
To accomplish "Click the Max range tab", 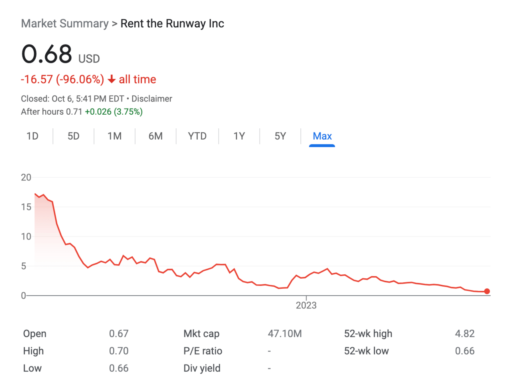I will tap(322, 136).
